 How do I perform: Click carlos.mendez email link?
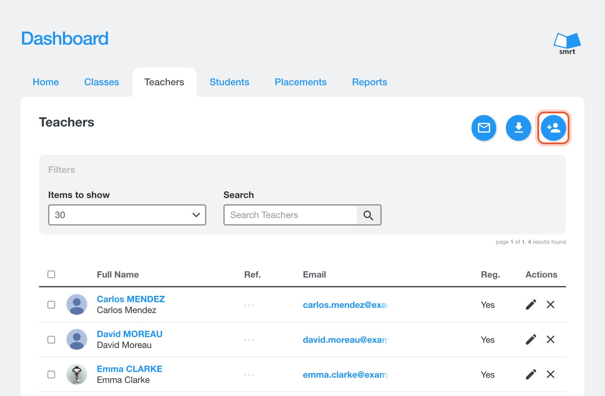click(x=346, y=305)
